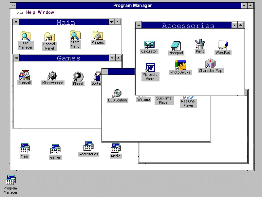This screenshot has height=197, width=262.
Task: Start the Minesweeper game
Action: coord(53,78)
